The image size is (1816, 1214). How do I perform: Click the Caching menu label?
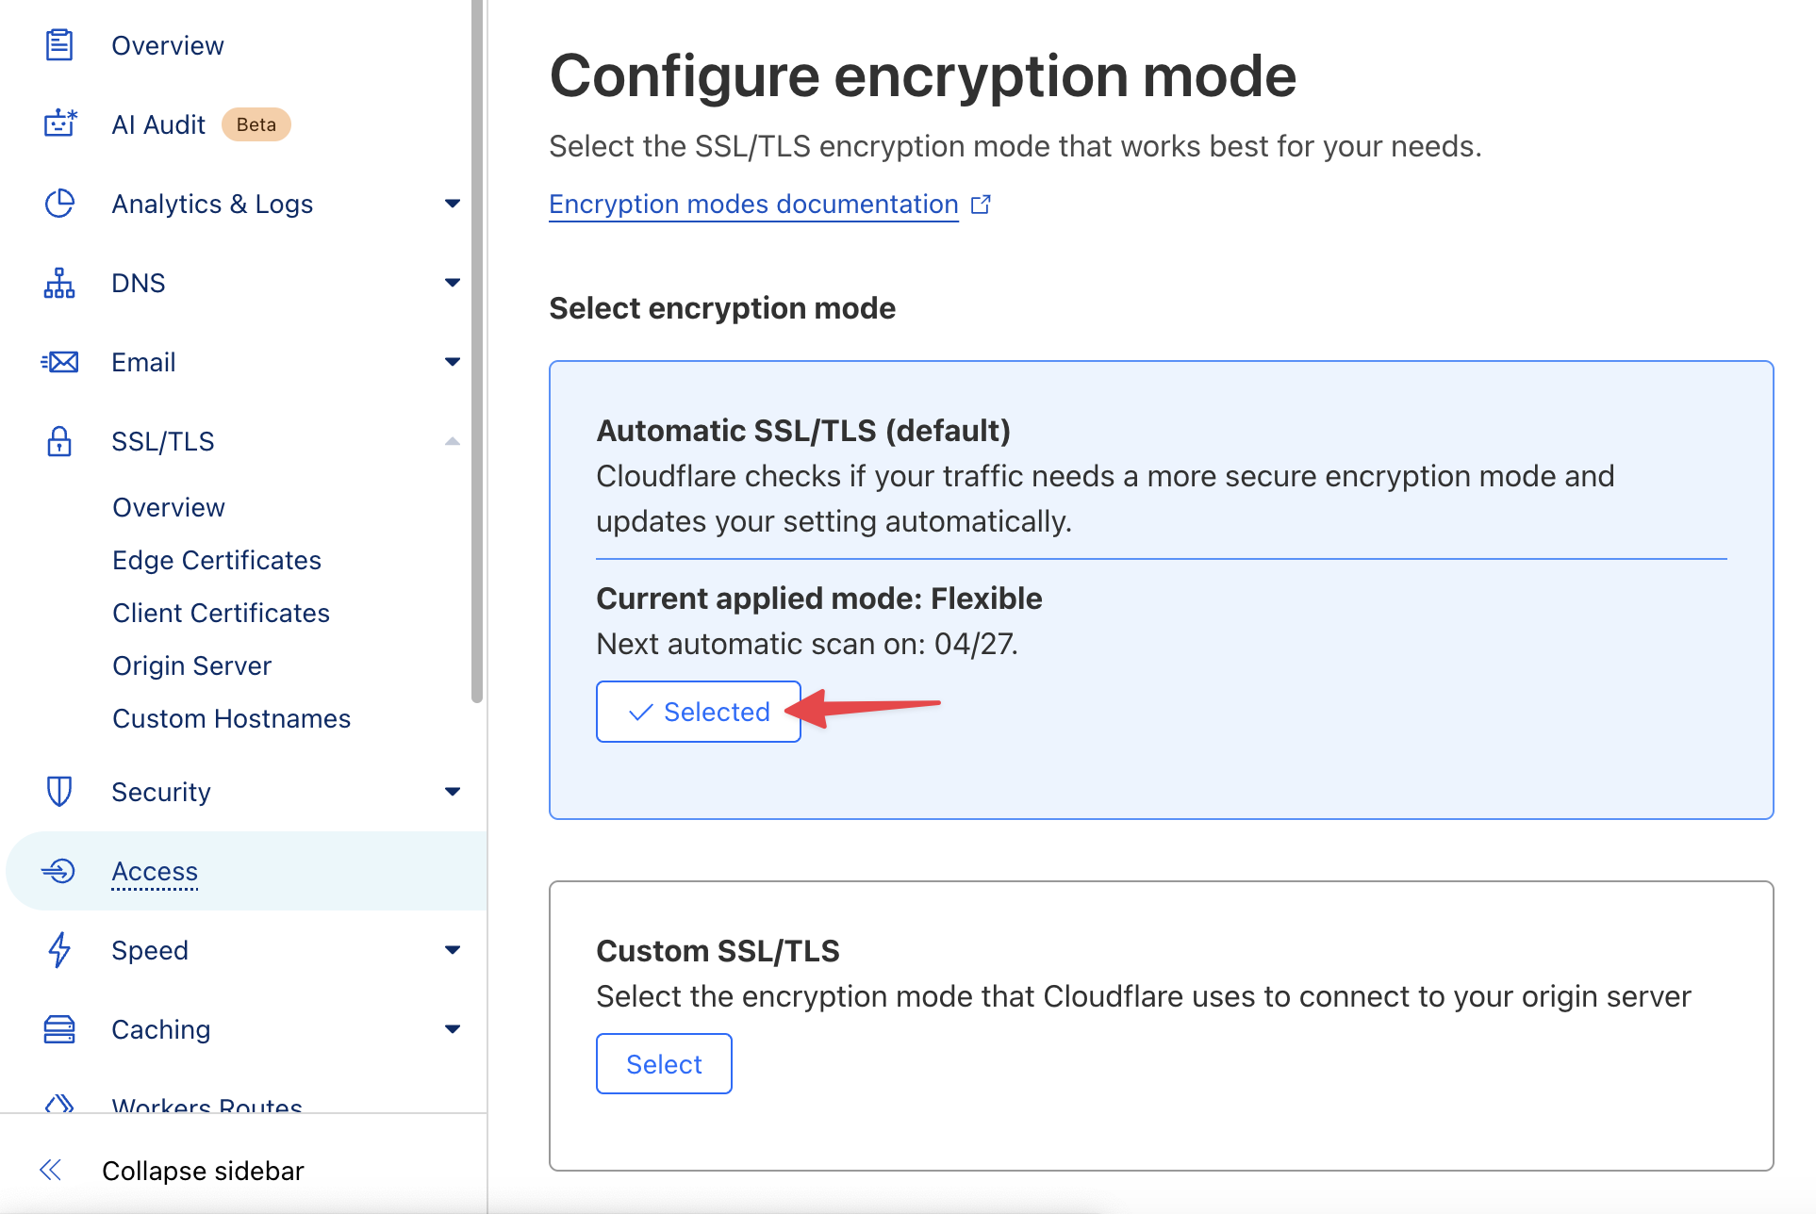coord(161,1029)
